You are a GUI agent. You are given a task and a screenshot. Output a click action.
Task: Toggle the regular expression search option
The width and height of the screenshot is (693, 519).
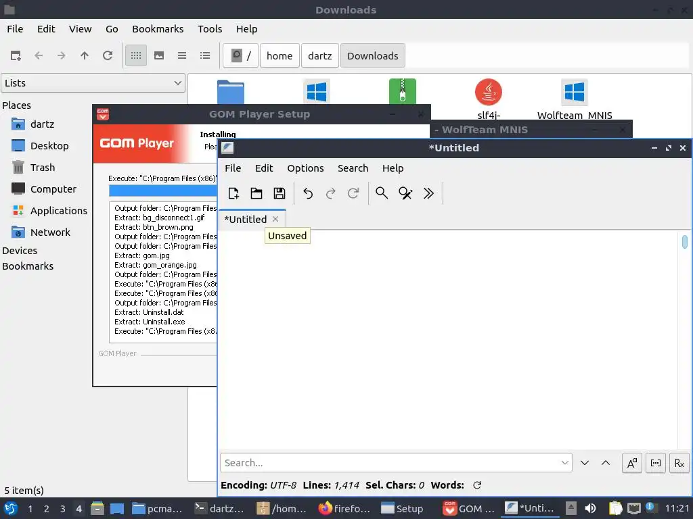tap(679, 463)
